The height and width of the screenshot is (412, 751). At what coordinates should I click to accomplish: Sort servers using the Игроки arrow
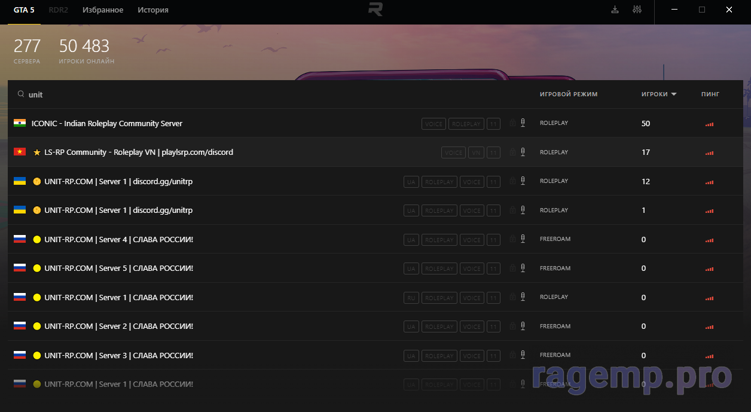point(674,94)
